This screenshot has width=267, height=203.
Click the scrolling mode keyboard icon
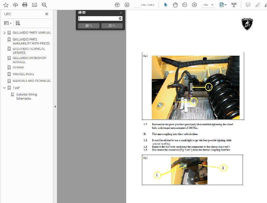click(234, 5)
